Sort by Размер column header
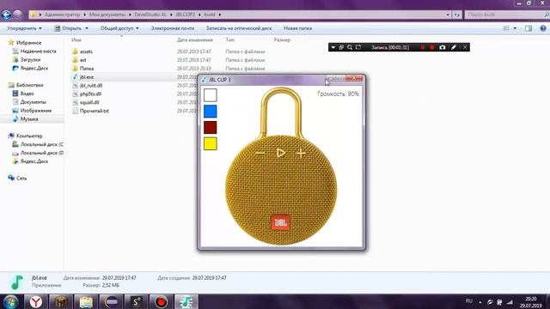 282,40
